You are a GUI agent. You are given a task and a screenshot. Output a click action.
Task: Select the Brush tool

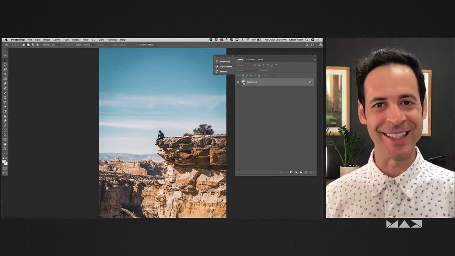click(5, 92)
